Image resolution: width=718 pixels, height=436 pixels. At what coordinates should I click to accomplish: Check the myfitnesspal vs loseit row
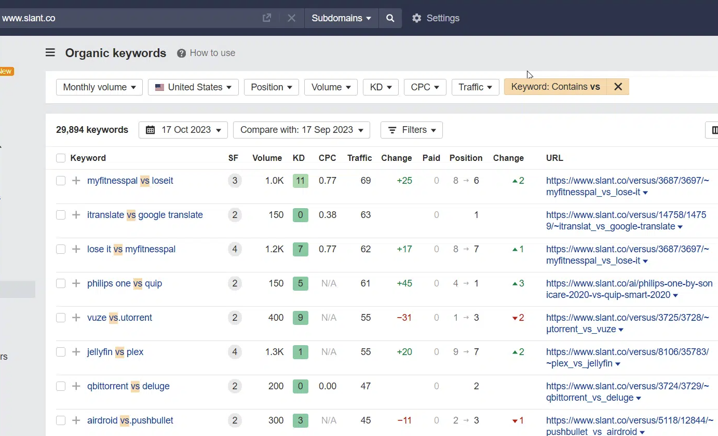click(x=61, y=181)
